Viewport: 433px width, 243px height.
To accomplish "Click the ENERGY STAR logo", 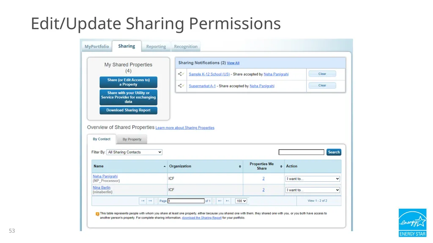I will [x=412, y=223].
